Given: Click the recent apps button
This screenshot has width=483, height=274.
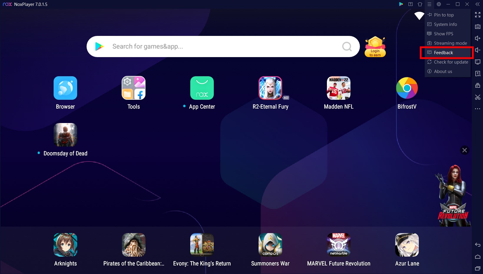Looking at the screenshot, I should pyautogui.click(x=478, y=268).
